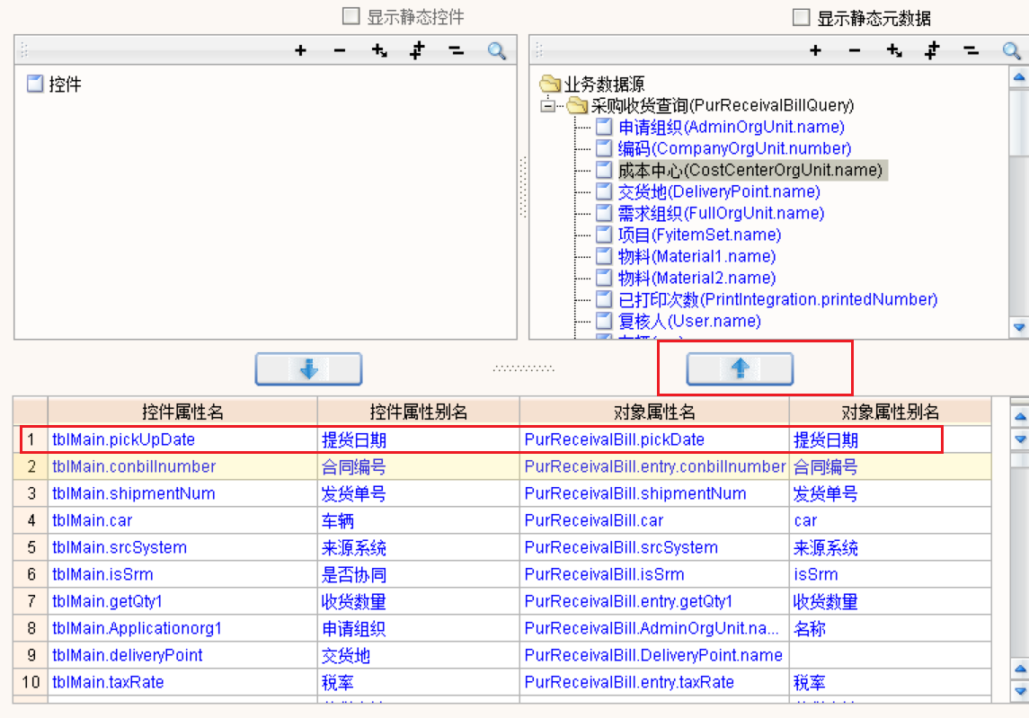Open search in the left controls panel
Image resolution: width=1029 pixels, height=718 pixels.
click(x=497, y=51)
